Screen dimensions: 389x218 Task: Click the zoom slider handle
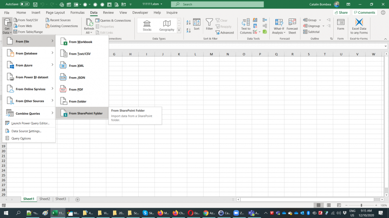click(361, 205)
